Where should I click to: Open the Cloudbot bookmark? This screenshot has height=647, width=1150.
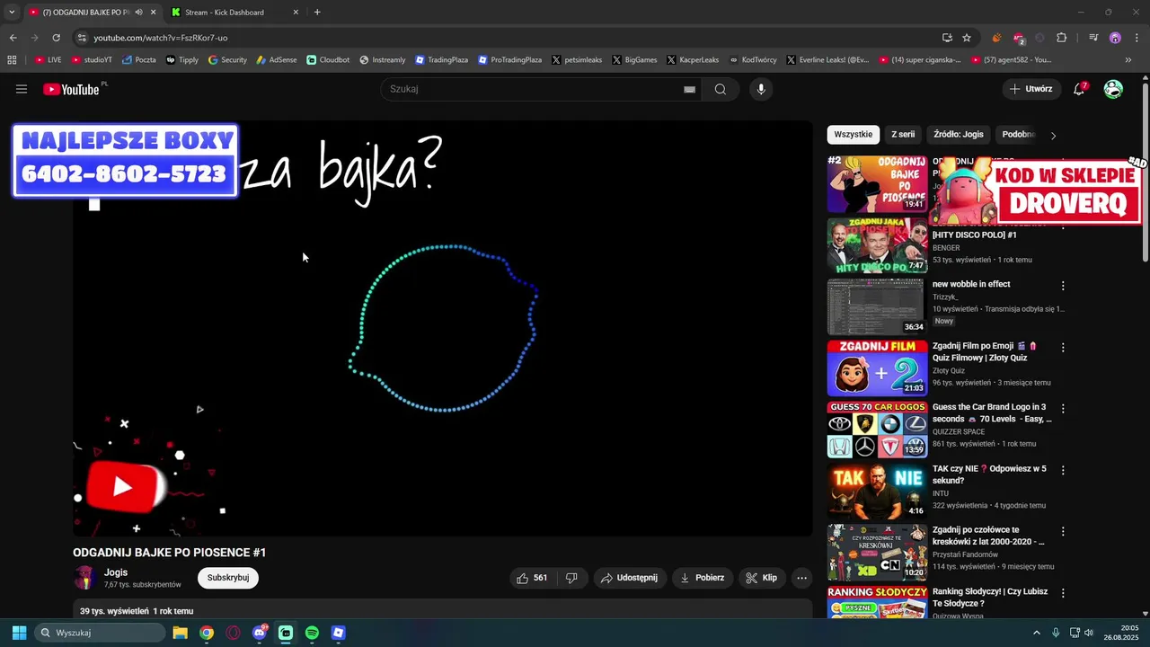coord(328,60)
